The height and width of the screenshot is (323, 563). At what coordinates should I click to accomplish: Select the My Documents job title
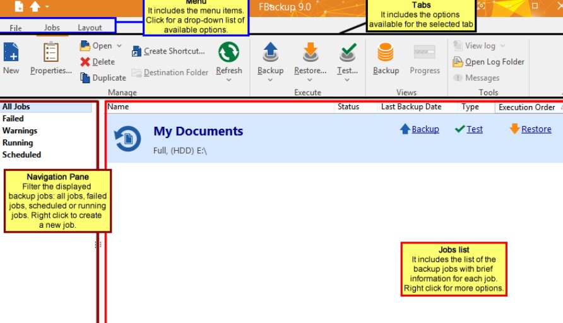click(x=198, y=131)
